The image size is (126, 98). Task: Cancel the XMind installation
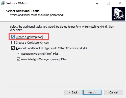(114, 92)
